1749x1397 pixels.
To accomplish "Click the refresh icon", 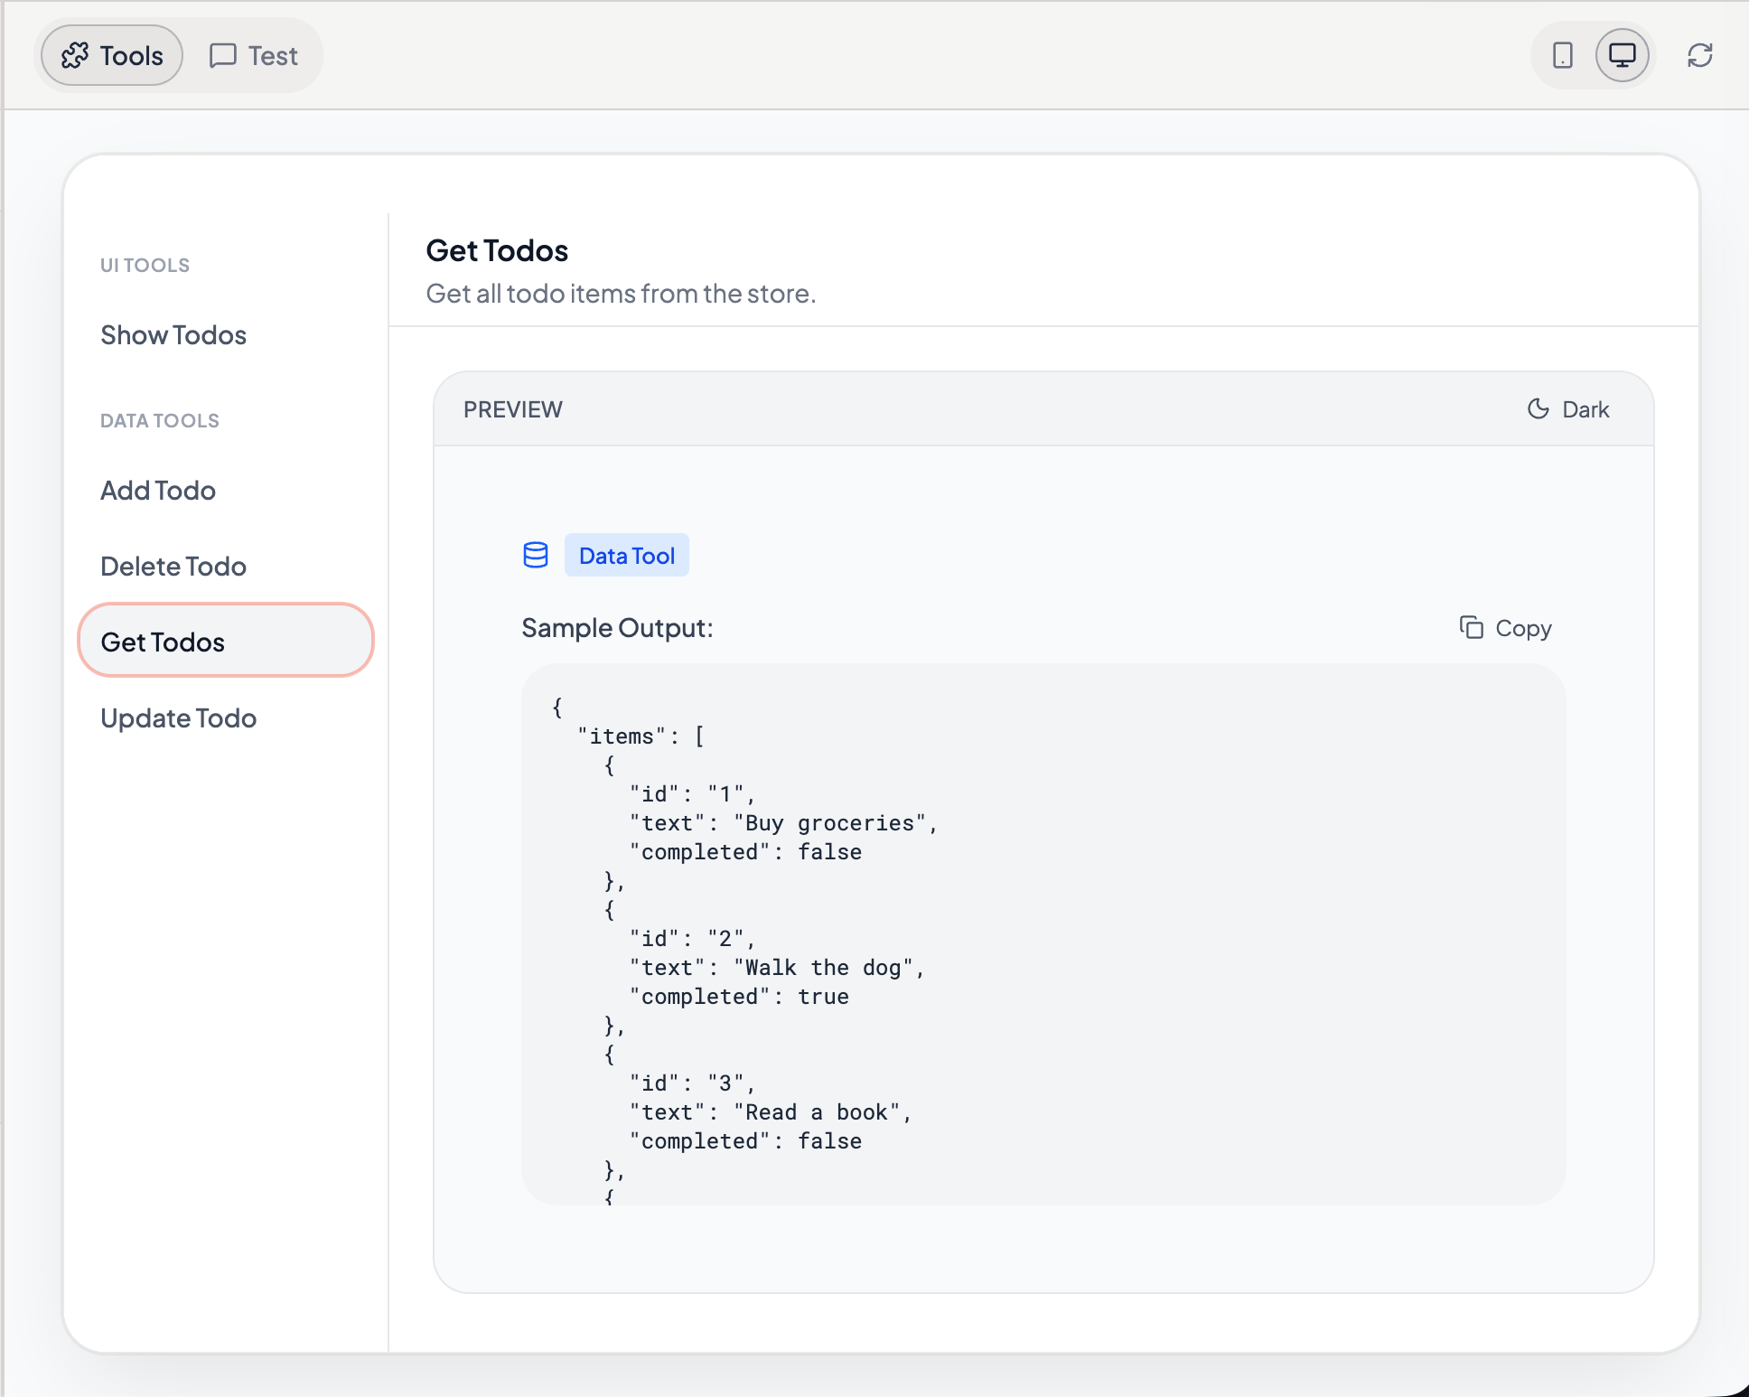I will 1699,55.
